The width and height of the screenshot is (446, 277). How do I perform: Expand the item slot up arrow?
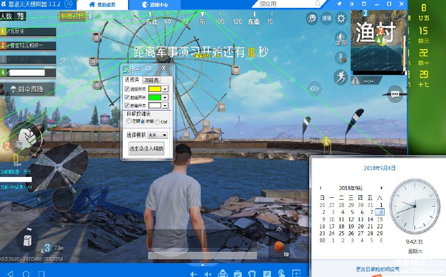point(279,229)
